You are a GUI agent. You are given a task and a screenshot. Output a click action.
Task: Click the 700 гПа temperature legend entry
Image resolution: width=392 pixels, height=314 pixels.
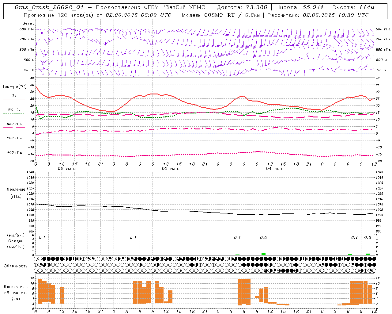pyautogui.click(x=14, y=138)
